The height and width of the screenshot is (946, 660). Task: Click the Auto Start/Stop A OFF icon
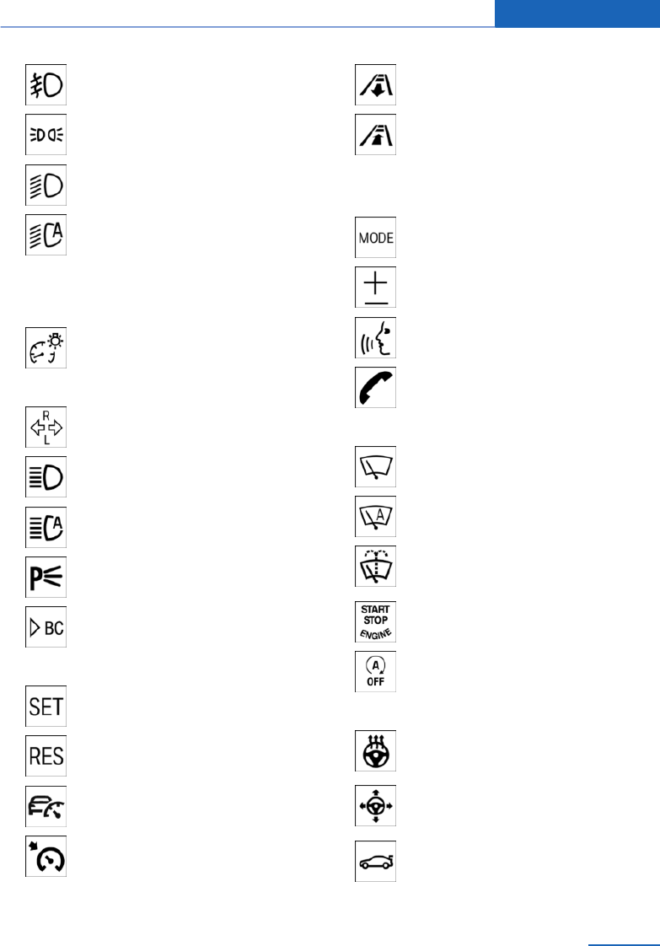point(375,671)
